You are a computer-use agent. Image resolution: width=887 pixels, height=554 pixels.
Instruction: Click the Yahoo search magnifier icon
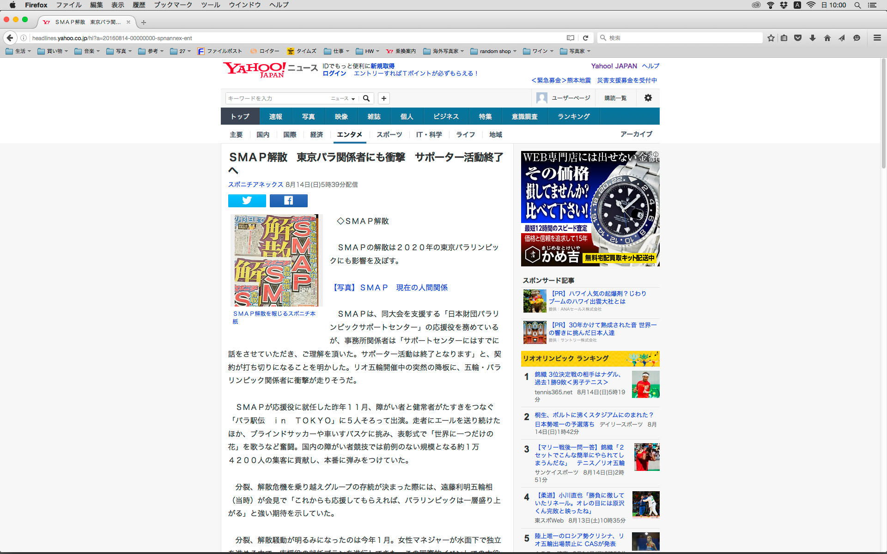366,98
